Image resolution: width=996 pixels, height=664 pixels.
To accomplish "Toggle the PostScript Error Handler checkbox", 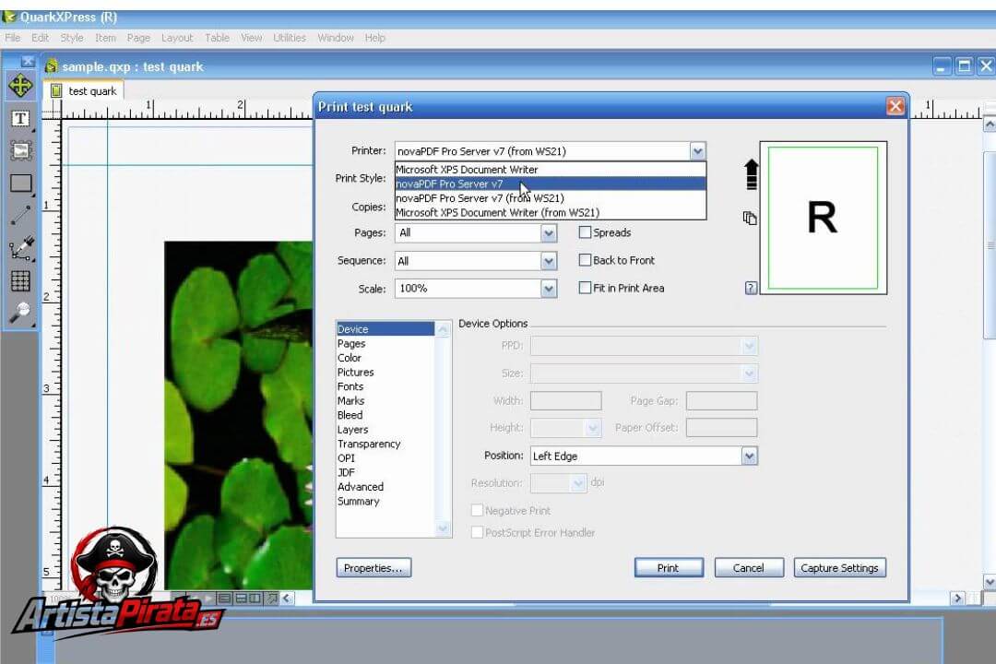I will point(477,532).
